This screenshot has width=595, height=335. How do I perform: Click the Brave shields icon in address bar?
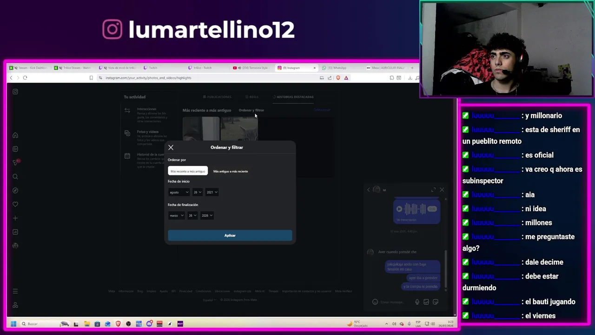338,78
